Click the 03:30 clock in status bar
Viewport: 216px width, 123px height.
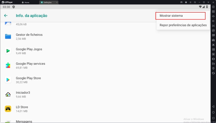click(x=6, y=7)
